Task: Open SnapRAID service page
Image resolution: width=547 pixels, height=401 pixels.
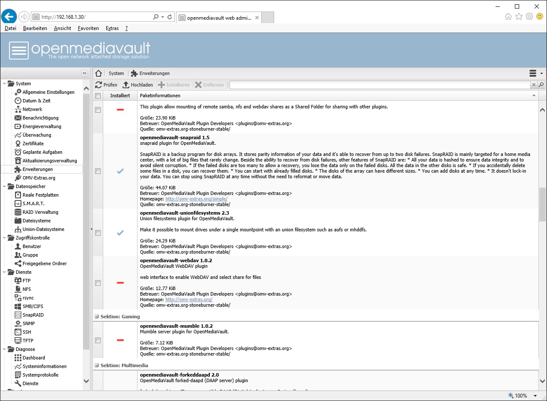Action: point(33,315)
